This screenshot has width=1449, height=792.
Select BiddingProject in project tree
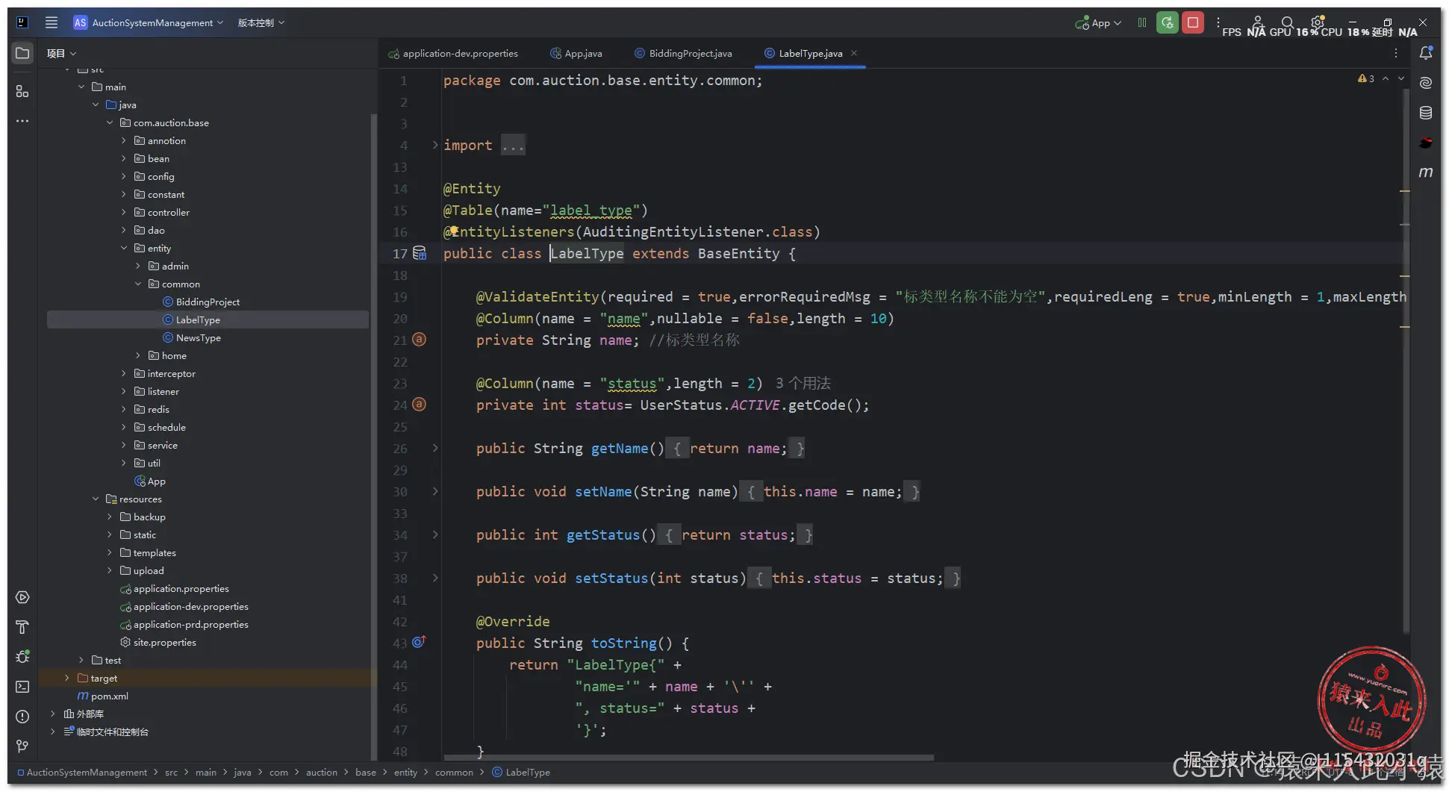click(208, 302)
